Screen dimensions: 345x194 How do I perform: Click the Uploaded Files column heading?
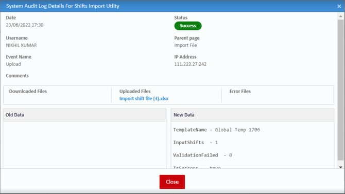click(x=135, y=91)
